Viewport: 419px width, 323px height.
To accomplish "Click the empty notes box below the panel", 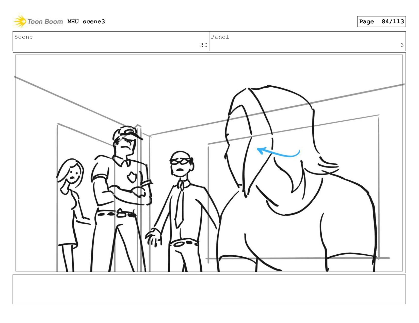I will tap(209, 289).
